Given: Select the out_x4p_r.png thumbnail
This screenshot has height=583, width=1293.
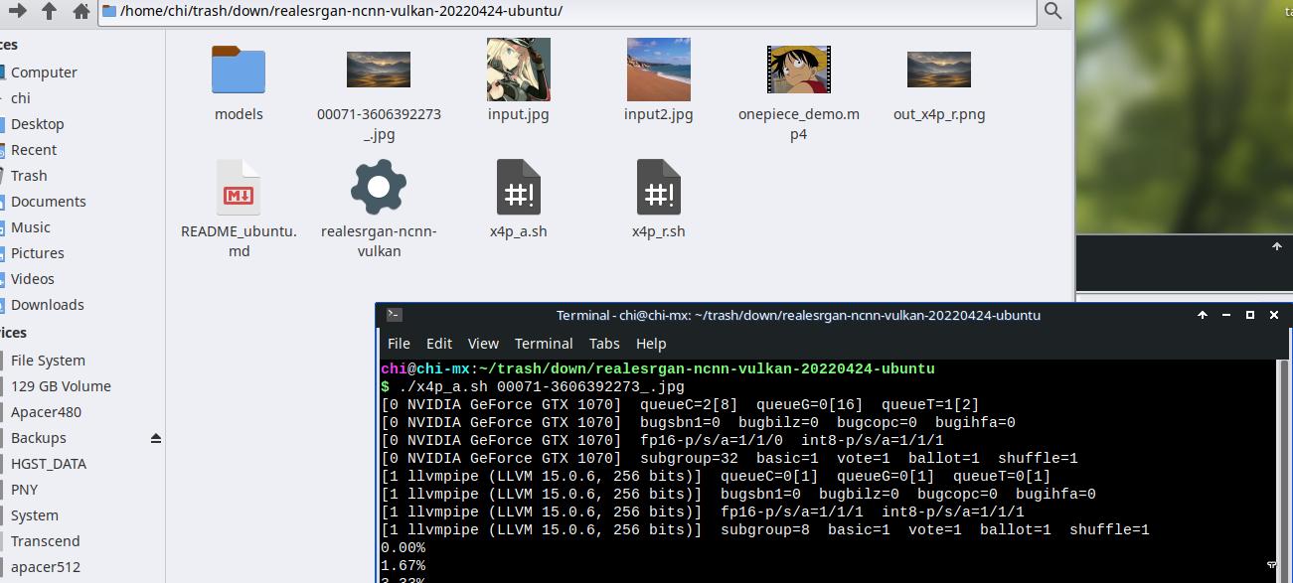Looking at the screenshot, I should [x=939, y=70].
